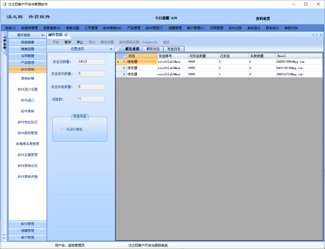Image resolution: width=325 pixels, height=249 pixels.
Task: Click the left tab-scroll arrow icon
Action: click(x=313, y=35)
